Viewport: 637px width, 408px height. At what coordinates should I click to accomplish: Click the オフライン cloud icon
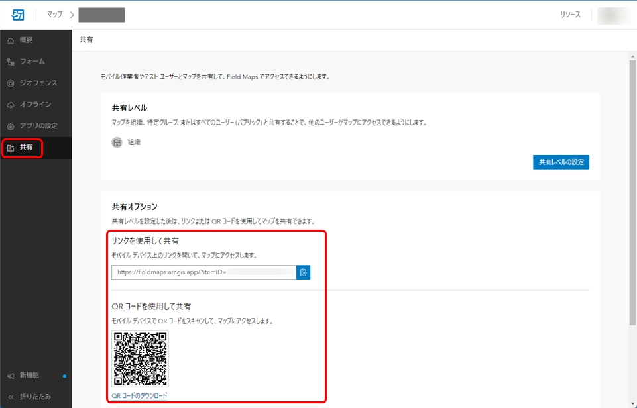[x=11, y=105]
